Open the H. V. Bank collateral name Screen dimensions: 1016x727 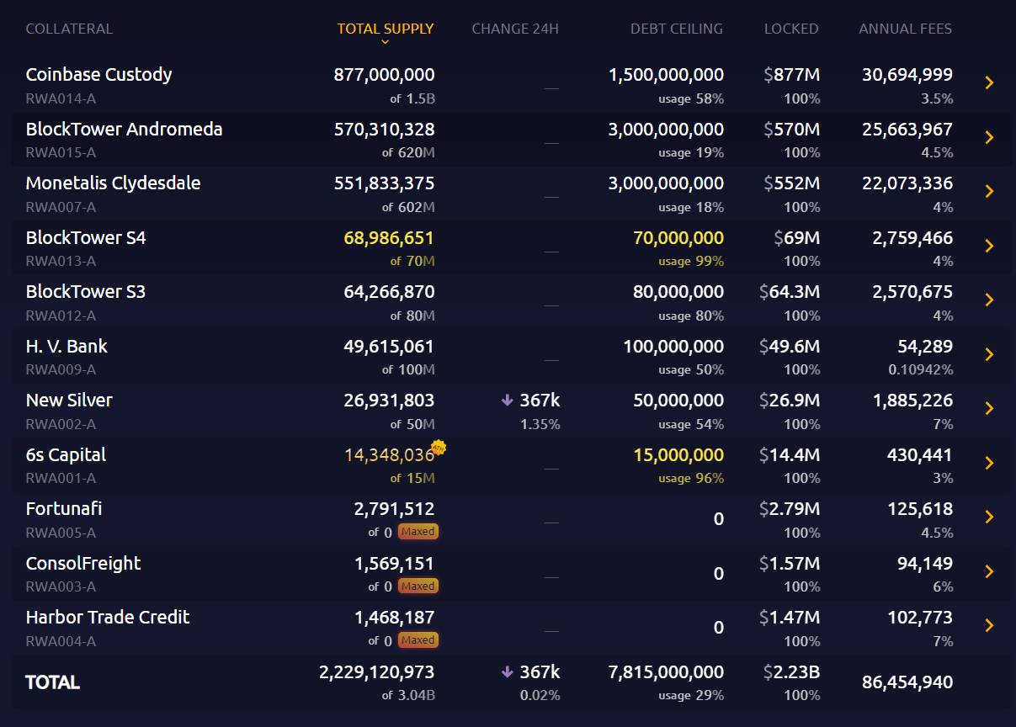[x=66, y=346]
